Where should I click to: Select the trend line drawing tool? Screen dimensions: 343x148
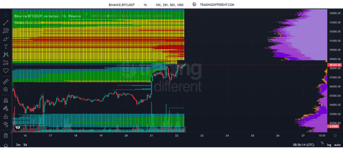point(6,23)
